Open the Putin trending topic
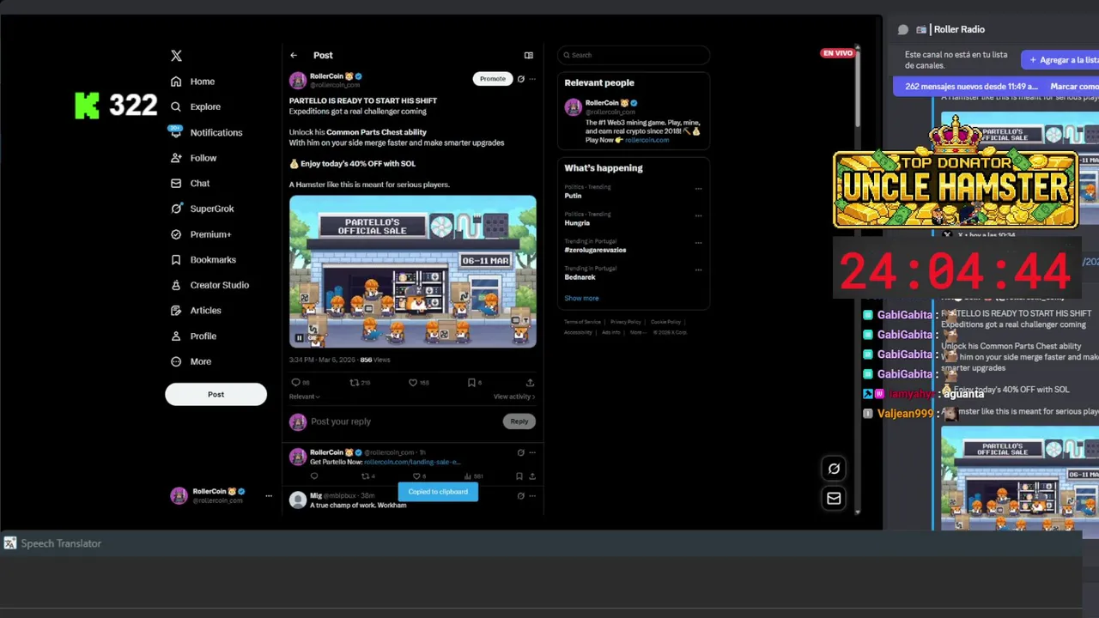 573,196
